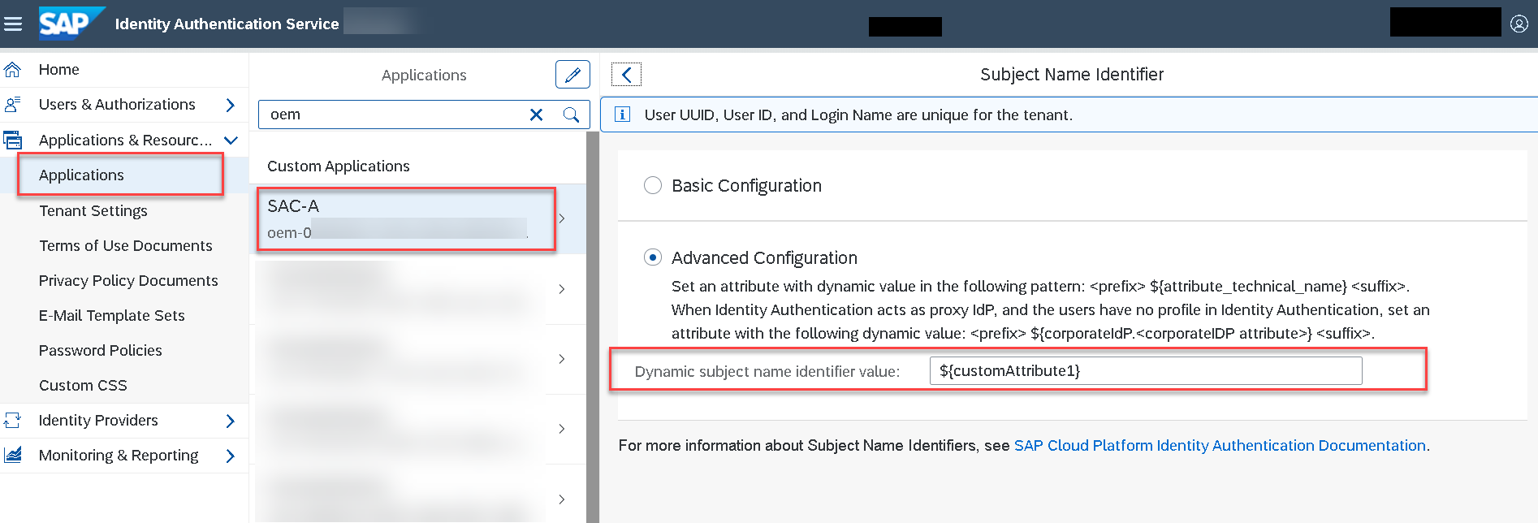Viewport: 1538px width, 523px height.
Task: Expand Monitoring & Reporting menu
Action: 231,456
